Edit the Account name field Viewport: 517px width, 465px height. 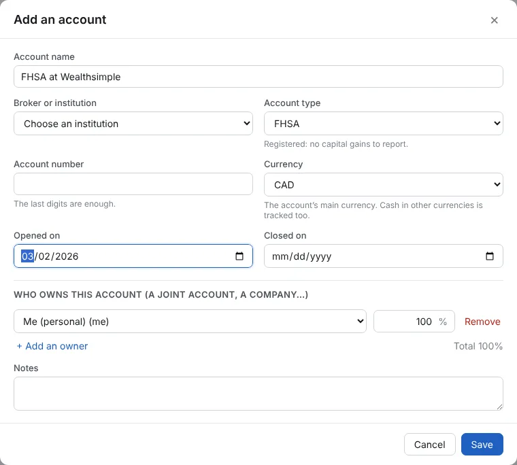click(x=258, y=76)
